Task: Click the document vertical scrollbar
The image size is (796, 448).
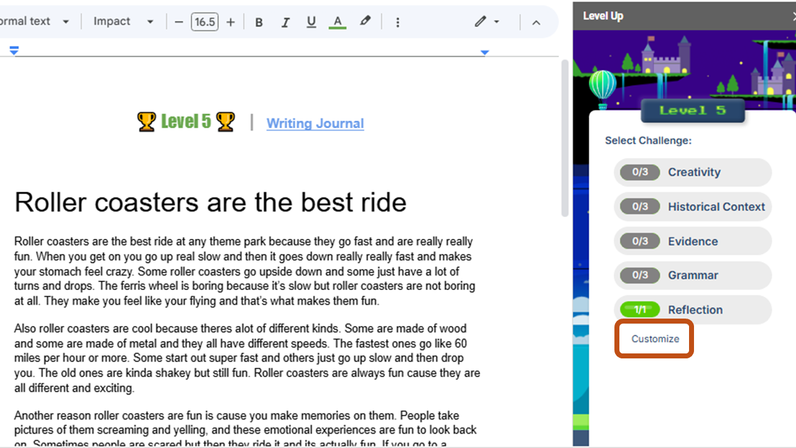Action: 565,138
